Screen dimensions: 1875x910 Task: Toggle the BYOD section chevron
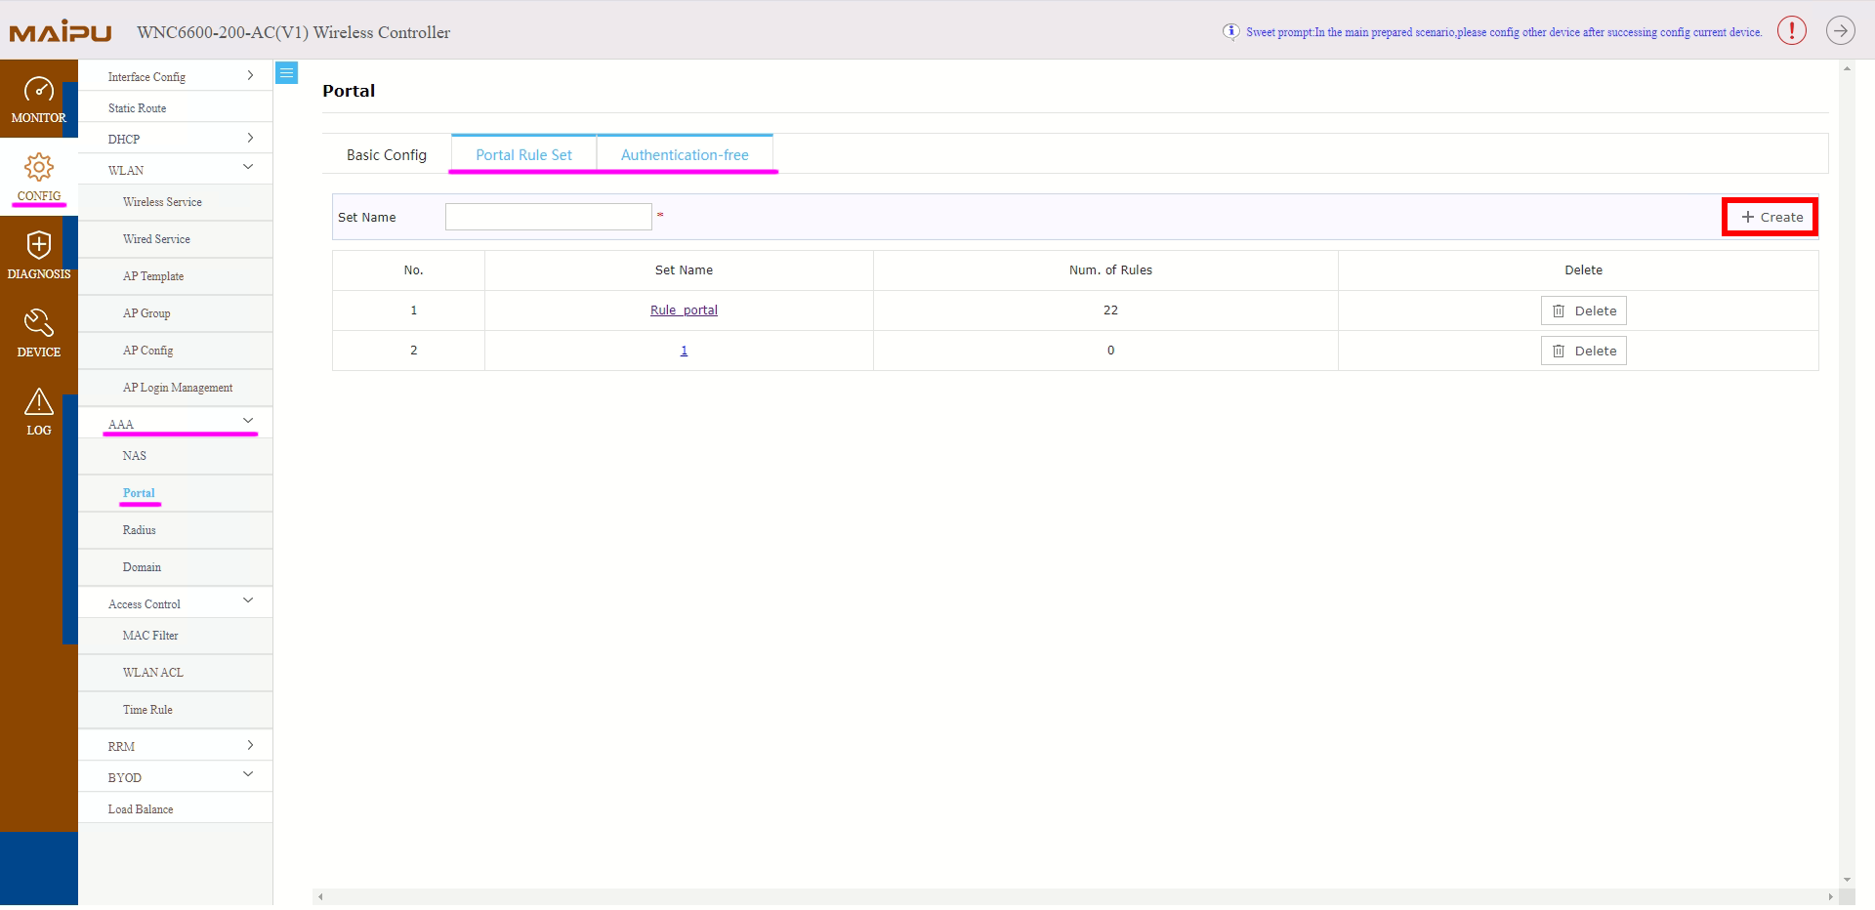coord(248,774)
